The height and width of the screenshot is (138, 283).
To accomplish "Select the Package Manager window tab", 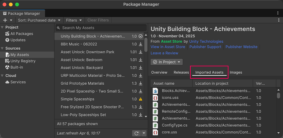I will click(x=22, y=13).
